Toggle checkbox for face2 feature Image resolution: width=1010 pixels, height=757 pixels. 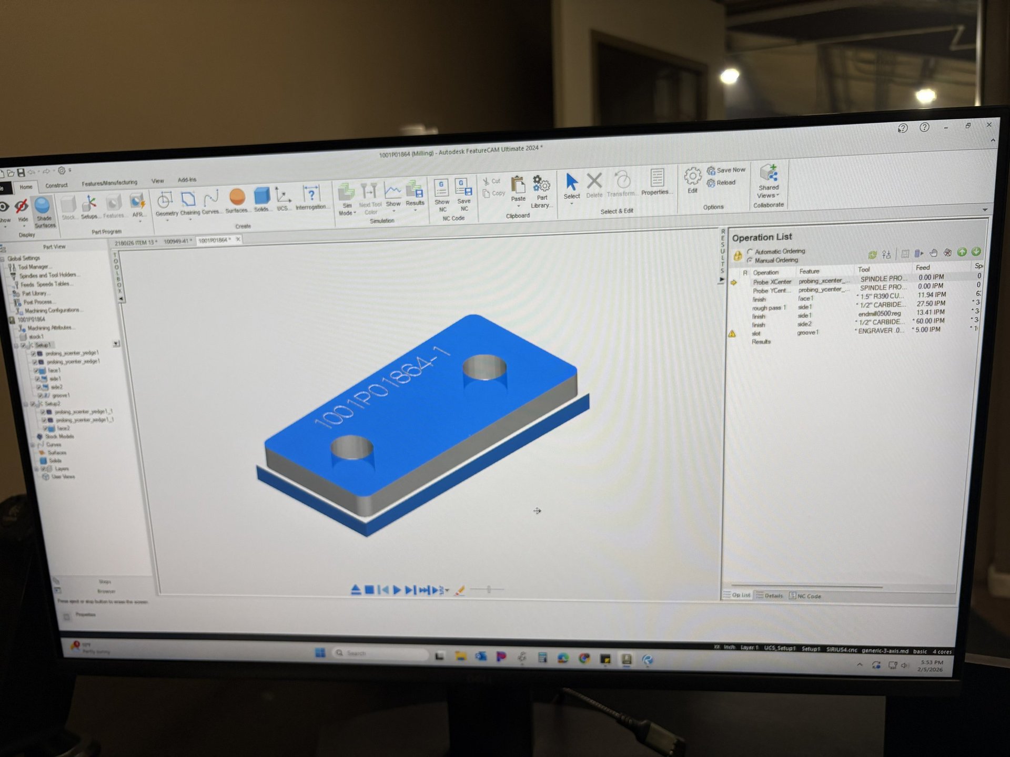click(45, 428)
